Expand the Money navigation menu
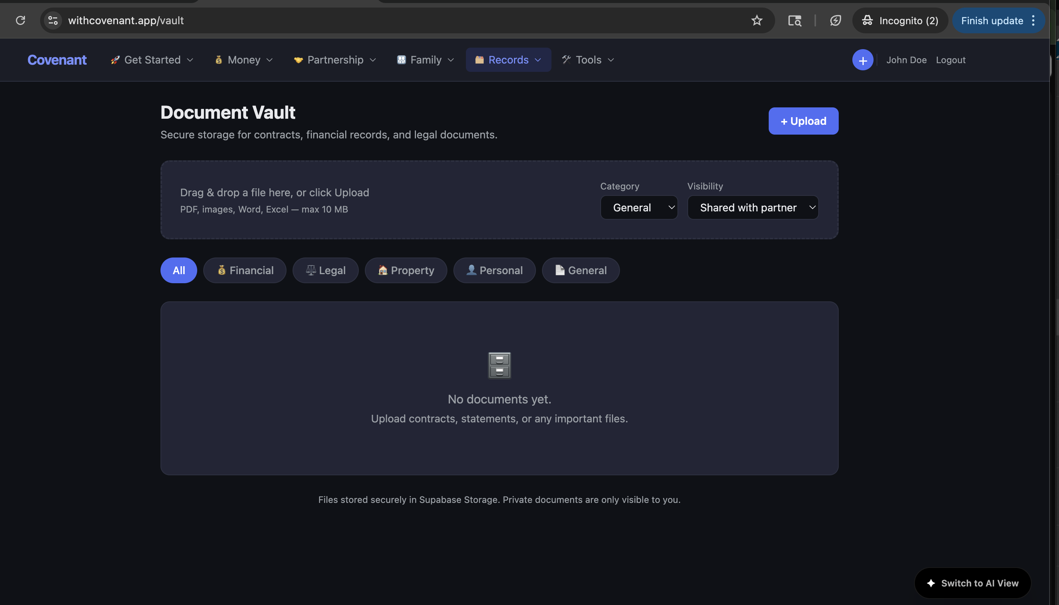Image resolution: width=1059 pixels, height=605 pixels. coord(243,59)
